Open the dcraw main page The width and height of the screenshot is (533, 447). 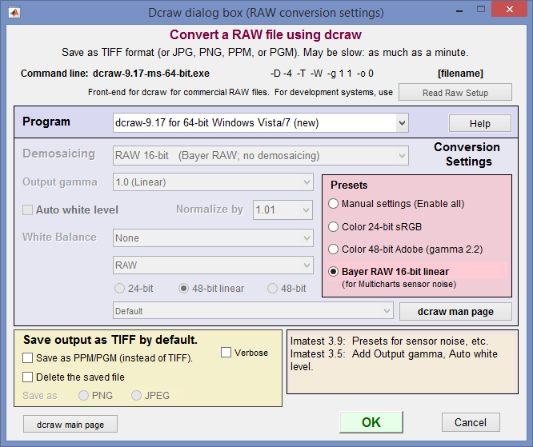(70, 424)
